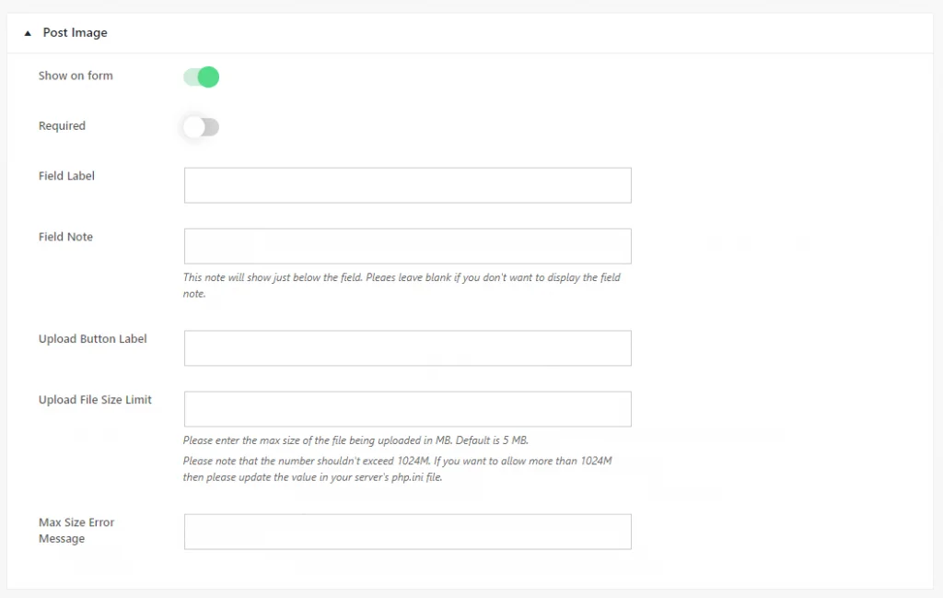Focus the Field Label text box
Viewport: 943px width, 598px height.
pyautogui.click(x=408, y=185)
